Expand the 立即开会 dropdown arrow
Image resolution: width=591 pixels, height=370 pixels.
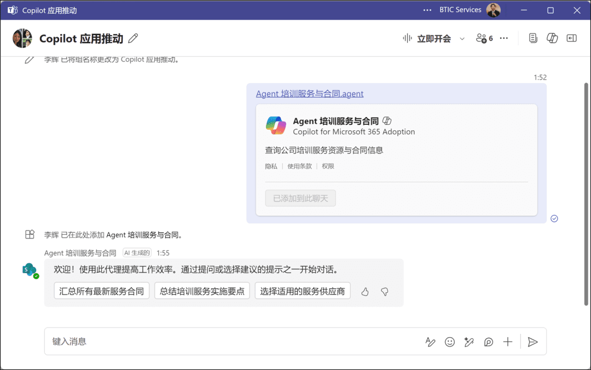tap(462, 38)
